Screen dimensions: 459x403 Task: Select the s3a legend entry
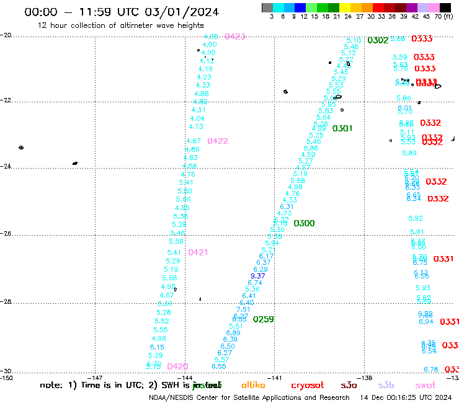click(349, 385)
